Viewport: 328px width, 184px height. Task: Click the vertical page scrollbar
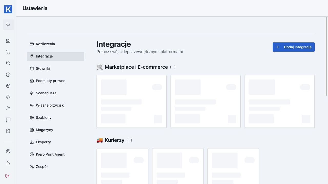pyautogui.click(x=326, y=56)
